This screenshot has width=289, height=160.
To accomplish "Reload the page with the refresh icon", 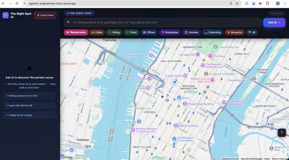I will click(17, 4).
